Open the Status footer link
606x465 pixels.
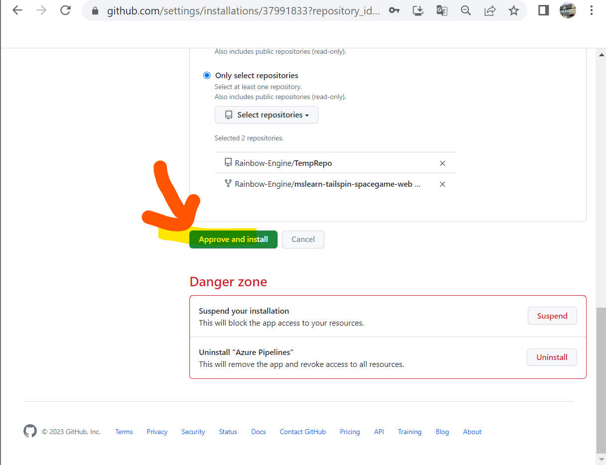click(228, 432)
